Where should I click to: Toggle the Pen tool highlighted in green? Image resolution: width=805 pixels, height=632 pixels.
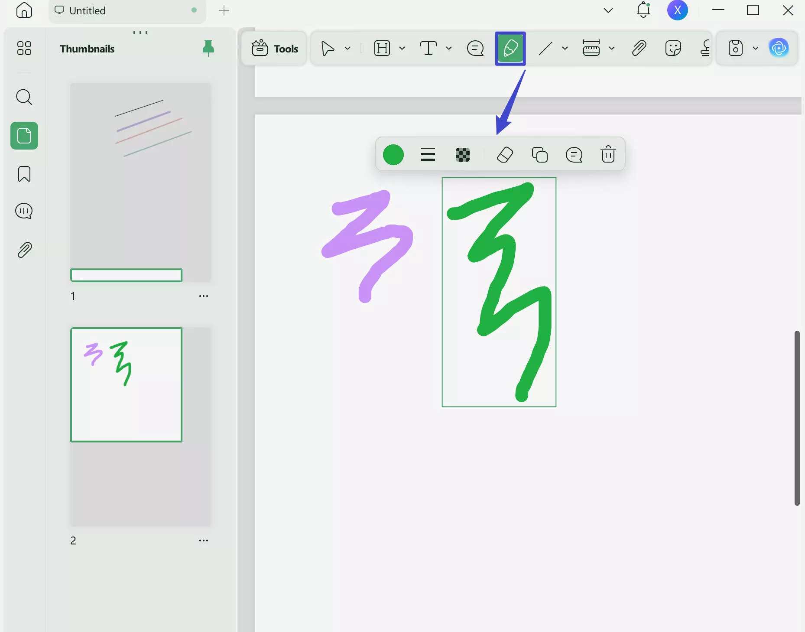point(510,48)
